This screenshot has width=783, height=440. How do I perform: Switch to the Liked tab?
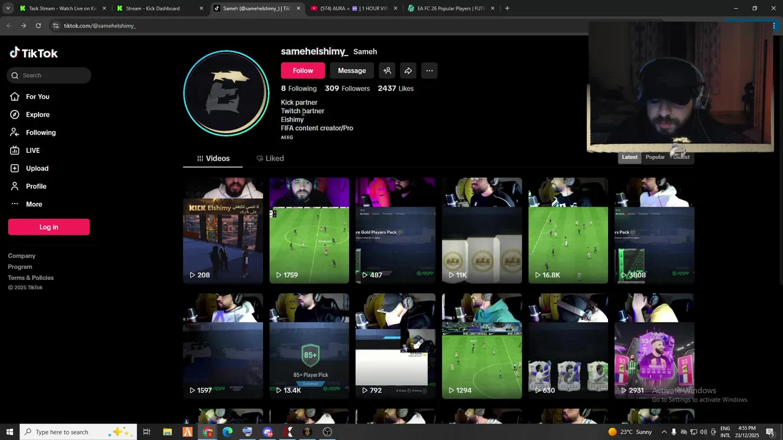[270, 158]
